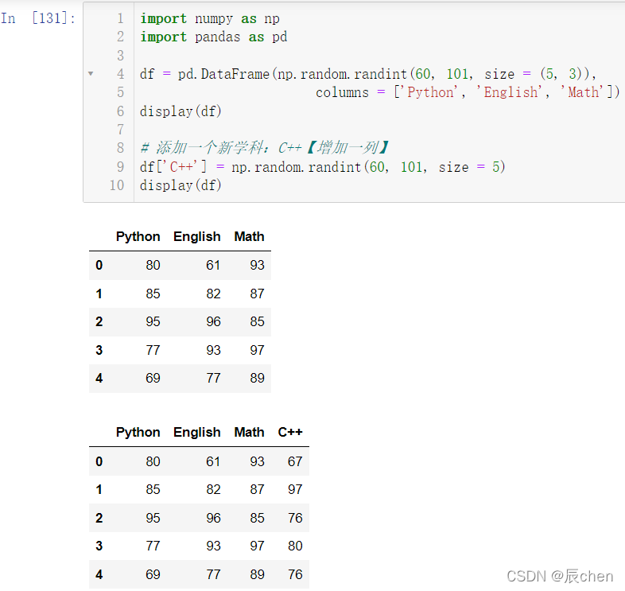Click the value 67 in the C++ column

pos(295,461)
